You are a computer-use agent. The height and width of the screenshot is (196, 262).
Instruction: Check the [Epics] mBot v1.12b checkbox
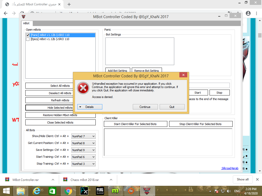(28, 39)
